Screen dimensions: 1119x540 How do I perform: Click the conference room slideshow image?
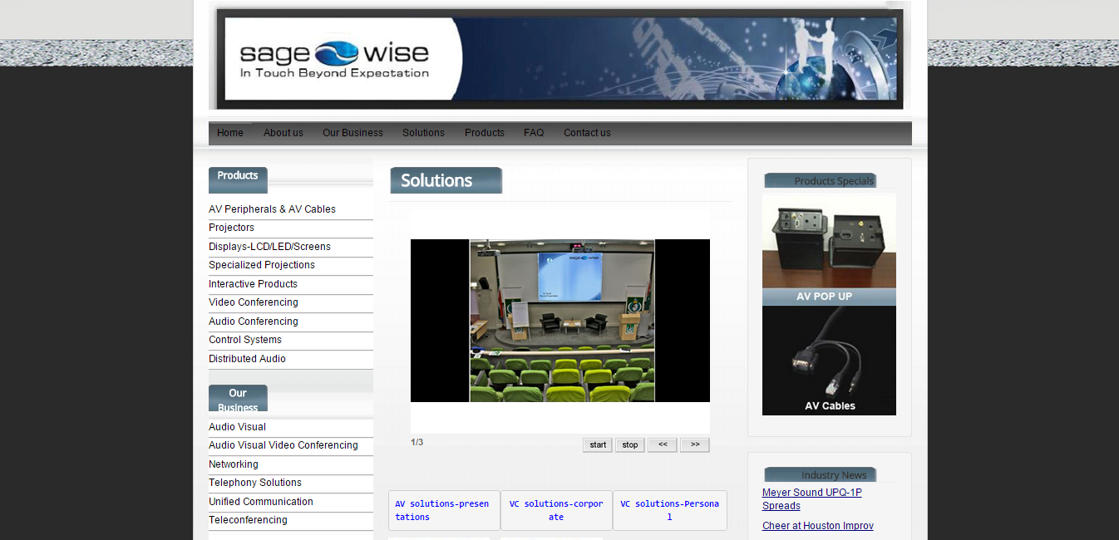[562, 321]
